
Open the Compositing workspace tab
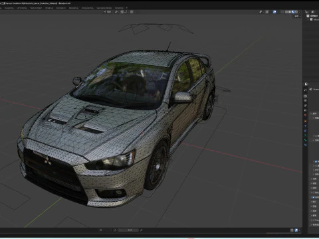(88, 8)
